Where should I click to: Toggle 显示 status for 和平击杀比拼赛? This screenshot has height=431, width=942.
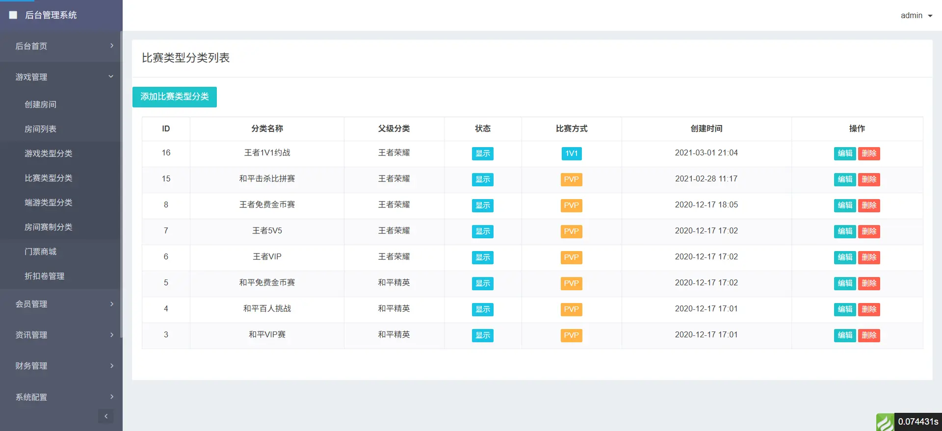pos(483,179)
